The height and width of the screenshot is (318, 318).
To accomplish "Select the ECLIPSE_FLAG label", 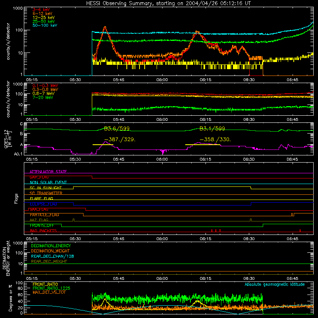I will 43,204.
